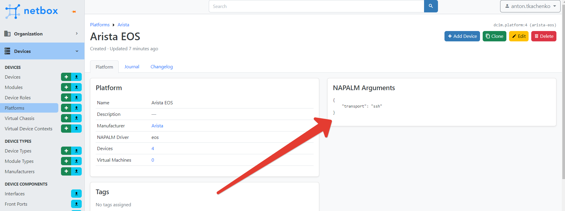Click the 'No tags assigned' text
565x211 pixels.
click(113, 204)
